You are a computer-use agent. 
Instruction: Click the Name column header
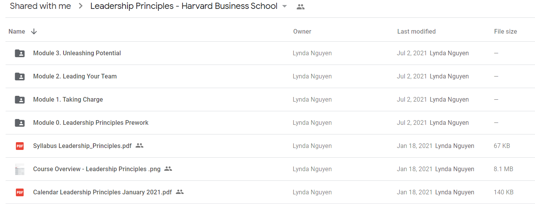point(17,32)
